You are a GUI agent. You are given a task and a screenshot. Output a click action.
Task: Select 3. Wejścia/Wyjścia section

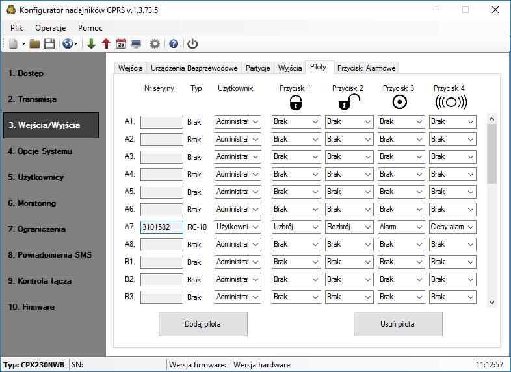click(51, 125)
